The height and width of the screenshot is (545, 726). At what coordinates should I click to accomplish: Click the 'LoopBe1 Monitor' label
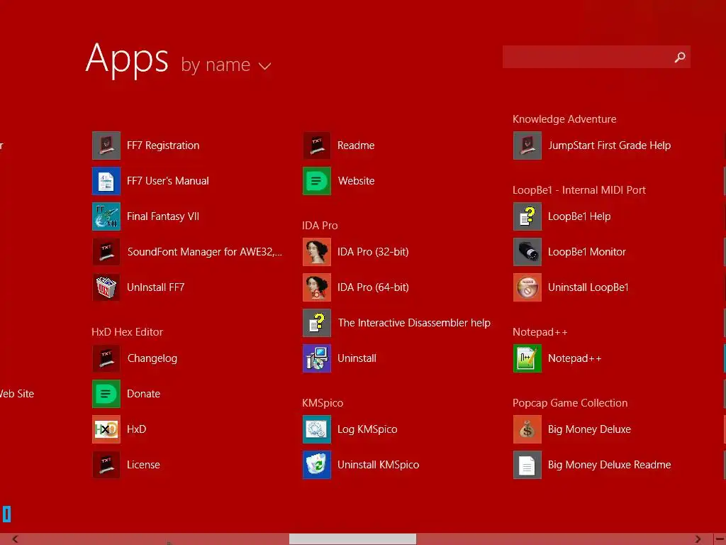point(586,252)
